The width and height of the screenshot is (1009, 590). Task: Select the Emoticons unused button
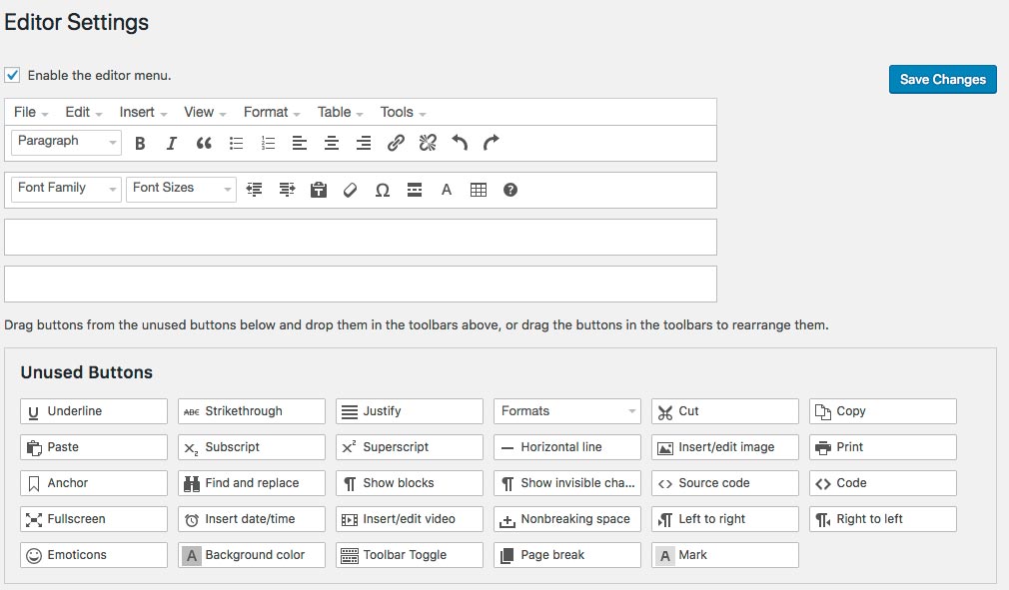(94, 555)
